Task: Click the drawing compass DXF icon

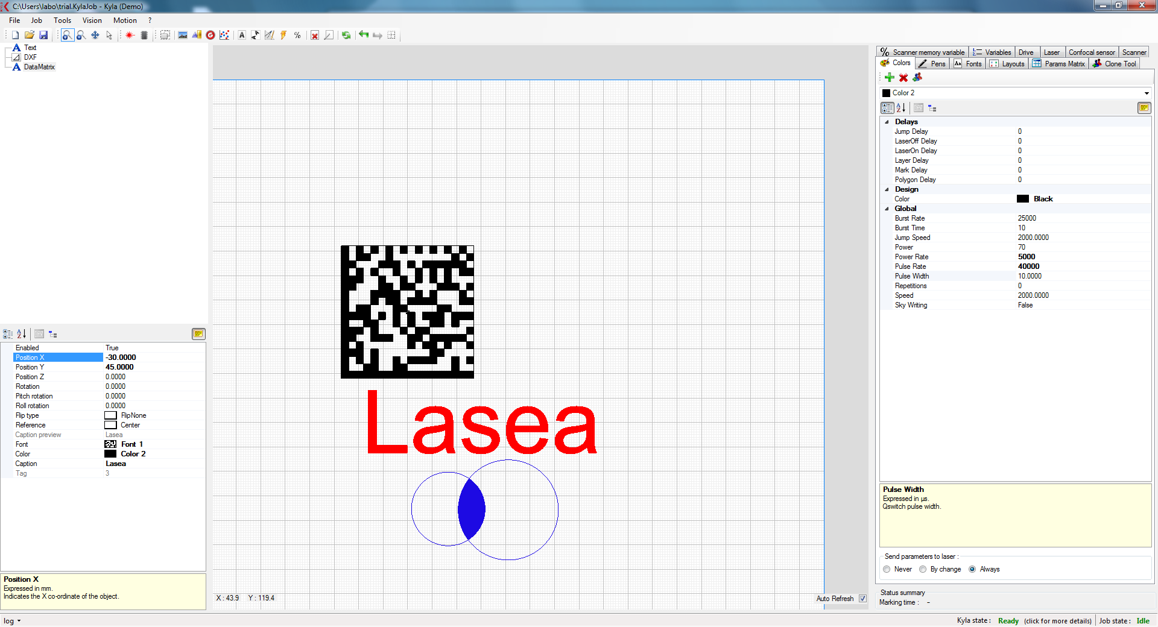Action: [x=270, y=35]
